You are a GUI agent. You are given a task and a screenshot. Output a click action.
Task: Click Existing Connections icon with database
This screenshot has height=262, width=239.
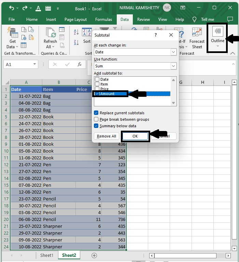[31, 37]
